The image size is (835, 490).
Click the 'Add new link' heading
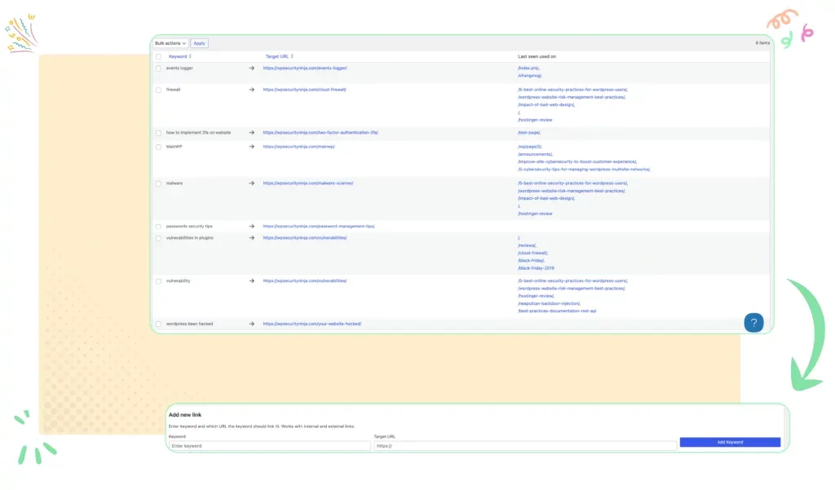[185, 415]
